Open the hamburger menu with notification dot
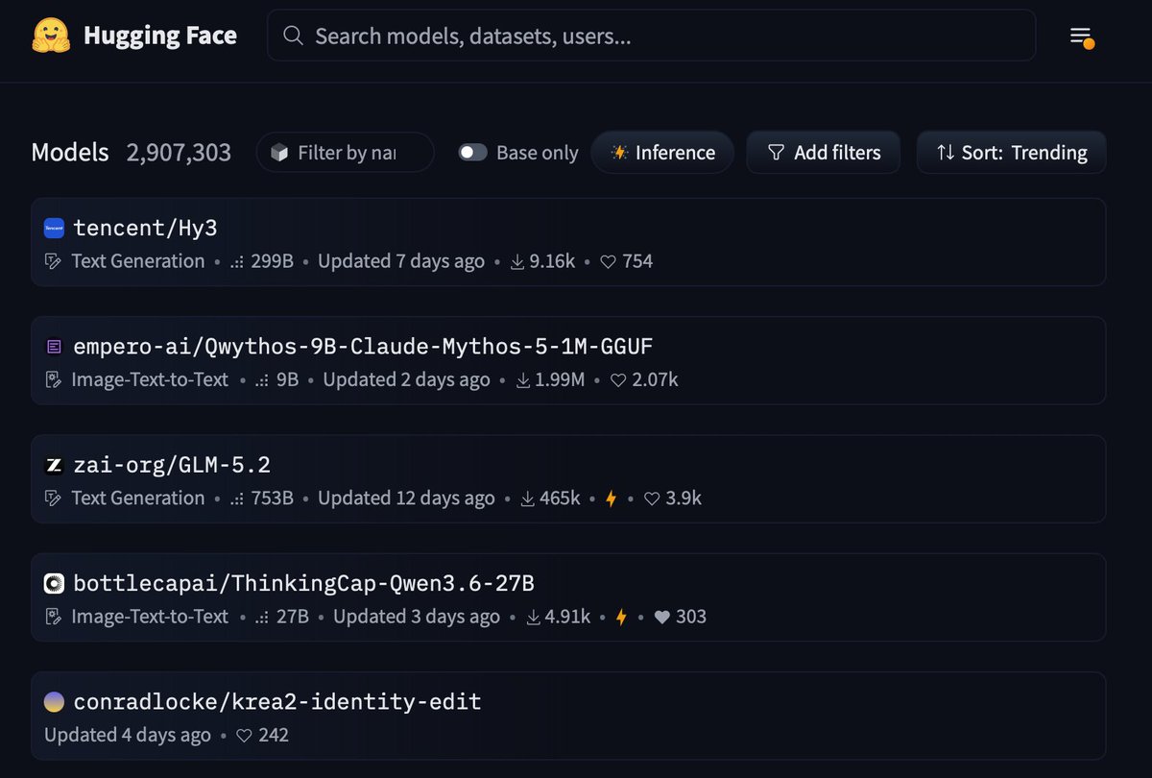This screenshot has width=1152, height=778. click(x=1082, y=37)
